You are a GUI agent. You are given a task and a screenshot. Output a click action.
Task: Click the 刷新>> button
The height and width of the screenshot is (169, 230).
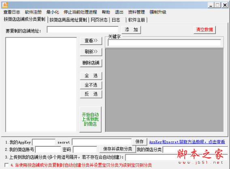pyautogui.click(x=91, y=52)
